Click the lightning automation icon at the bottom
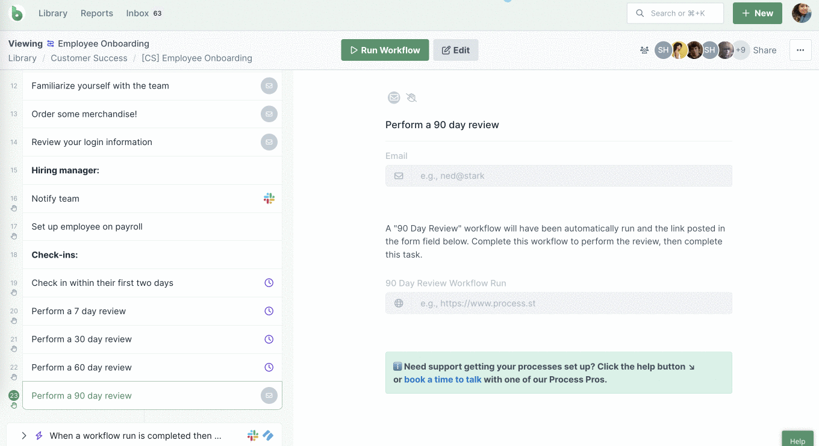This screenshot has height=446, width=819. (39, 435)
